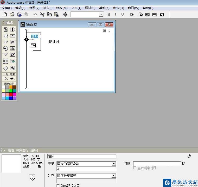Screen dimensions: 198x187
Task: Click the Paste clipboard icon
Action: (x=56, y=14)
